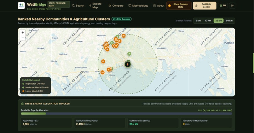Zoom in on the map

(23, 33)
